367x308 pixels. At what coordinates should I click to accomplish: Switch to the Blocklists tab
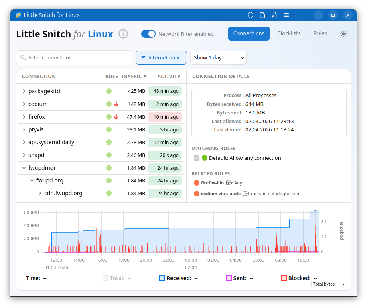click(289, 33)
